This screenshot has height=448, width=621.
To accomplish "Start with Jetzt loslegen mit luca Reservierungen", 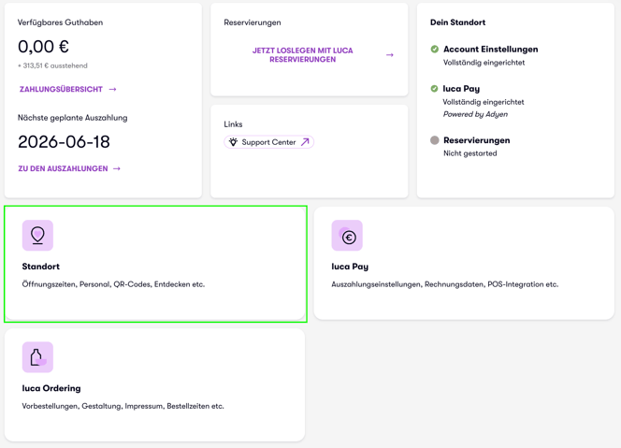I will pyautogui.click(x=303, y=55).
